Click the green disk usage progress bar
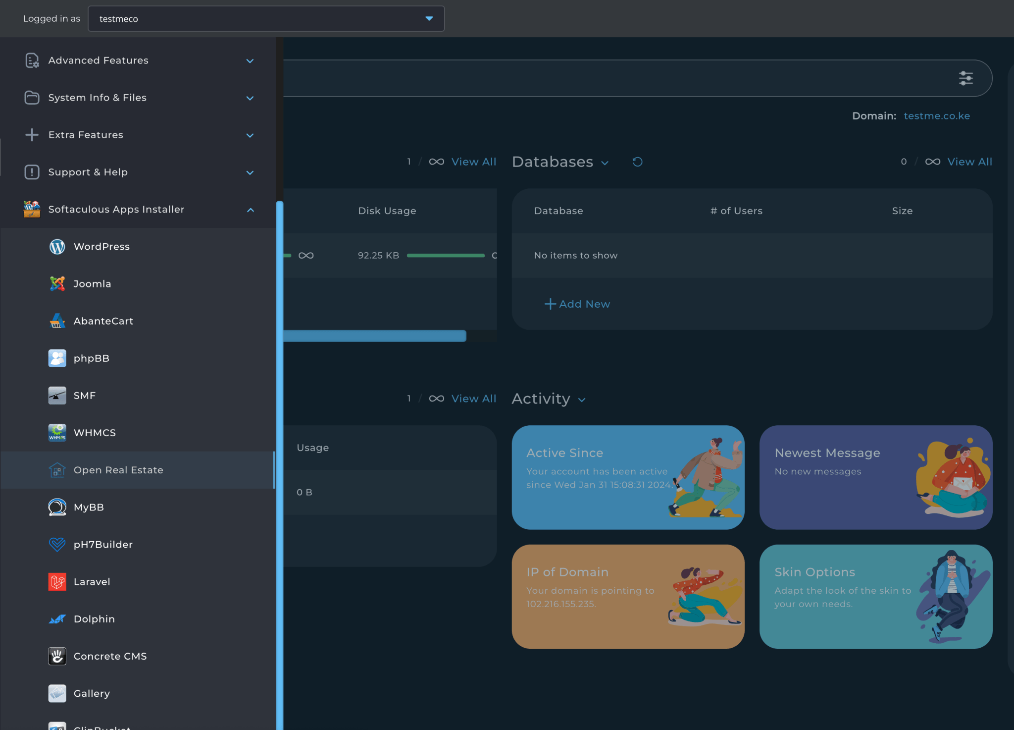1014x730 pixels. (445, 255)
